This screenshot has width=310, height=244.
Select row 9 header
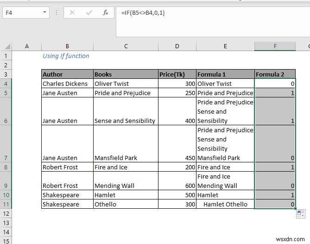[x=6, y=181]
